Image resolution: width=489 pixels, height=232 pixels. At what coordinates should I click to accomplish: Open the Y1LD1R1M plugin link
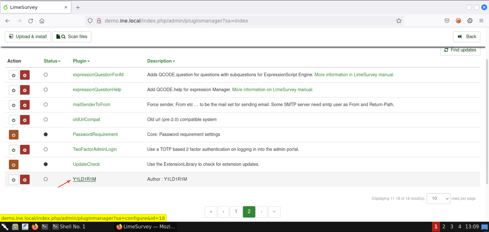pos(84,179)
